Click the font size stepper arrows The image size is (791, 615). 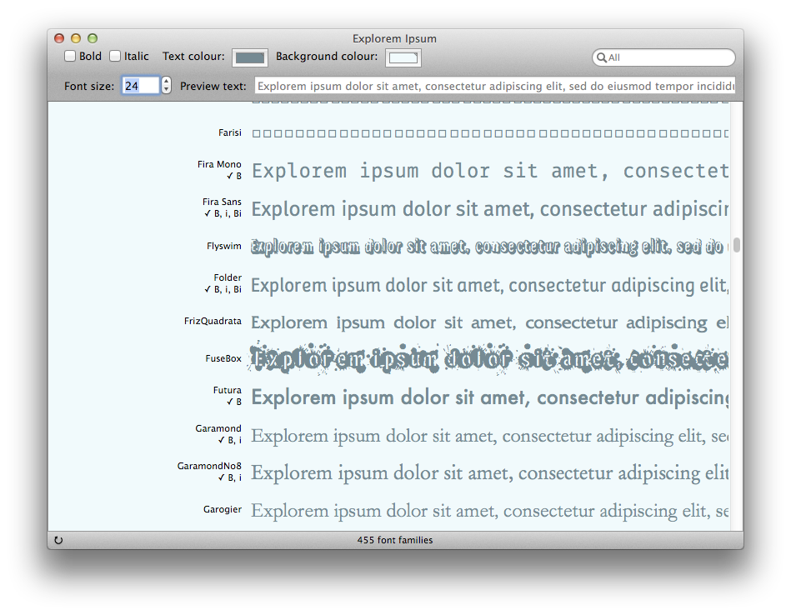[x=167, y=85]
